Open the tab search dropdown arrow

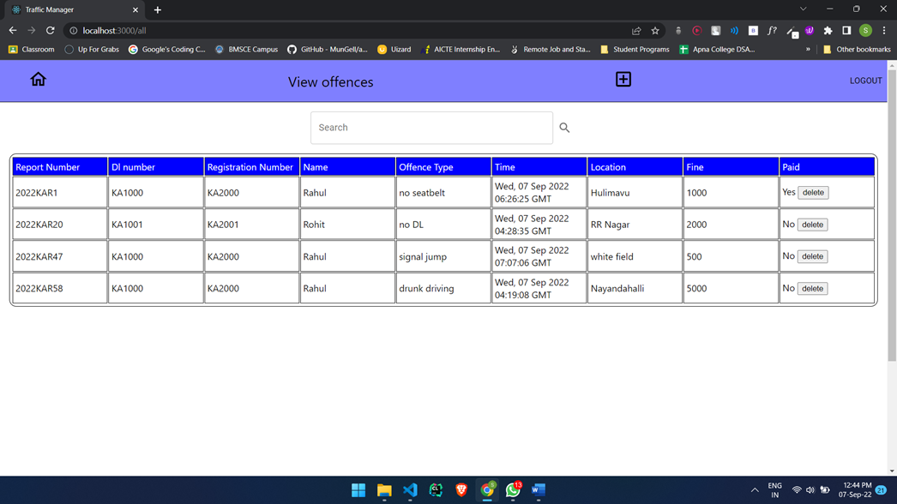(803, 9)
